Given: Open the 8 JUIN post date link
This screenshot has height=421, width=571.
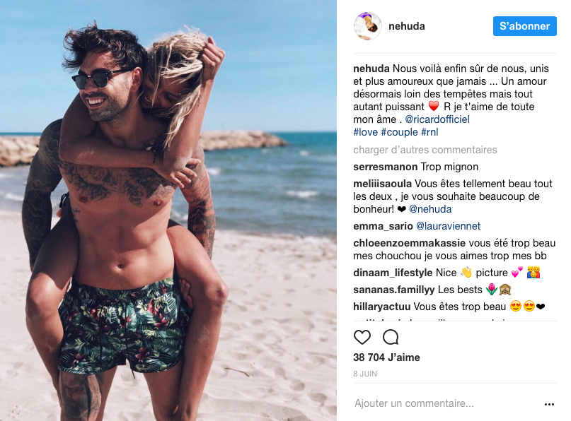Looking at the screenshot, I should [365, 374].
